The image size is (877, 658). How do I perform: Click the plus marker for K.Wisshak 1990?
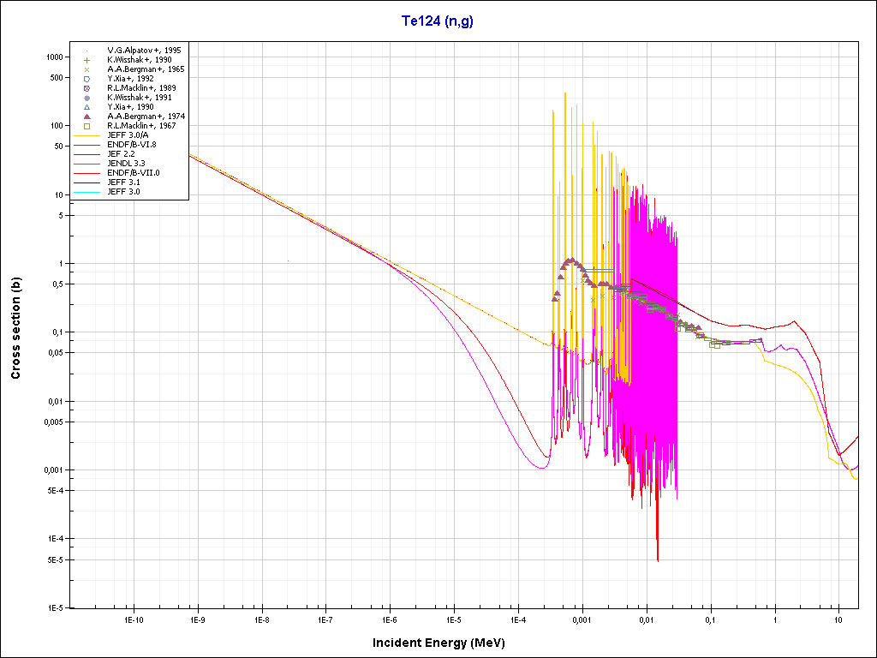click(x=87, y=60)
